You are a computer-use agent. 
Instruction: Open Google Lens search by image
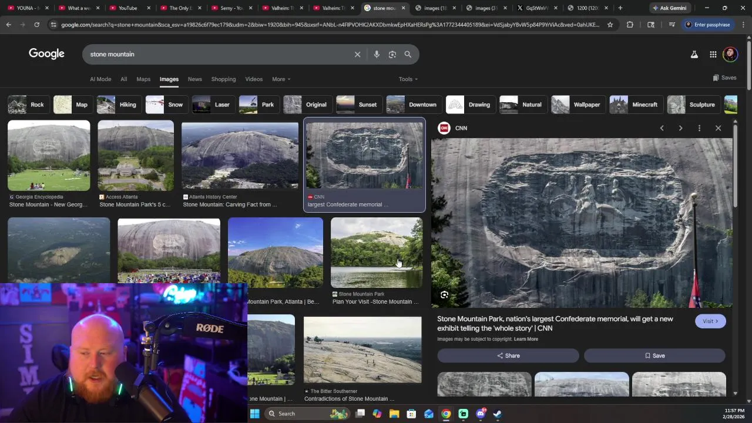[392, 54]
